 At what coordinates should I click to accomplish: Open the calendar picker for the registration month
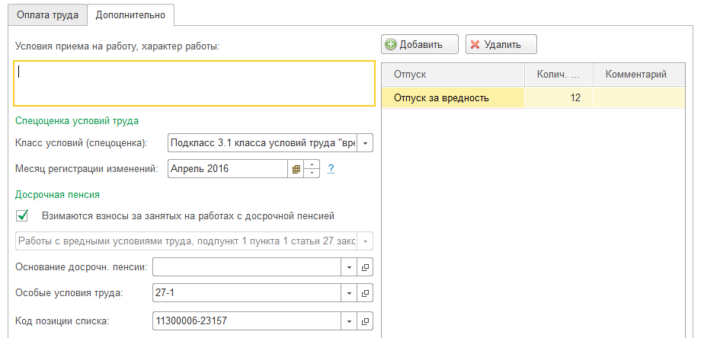[296, 169]
